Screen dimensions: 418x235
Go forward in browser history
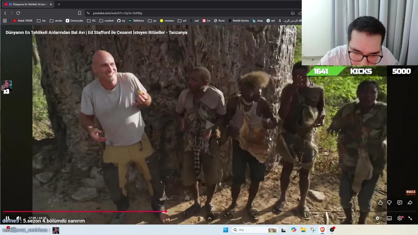11,13
